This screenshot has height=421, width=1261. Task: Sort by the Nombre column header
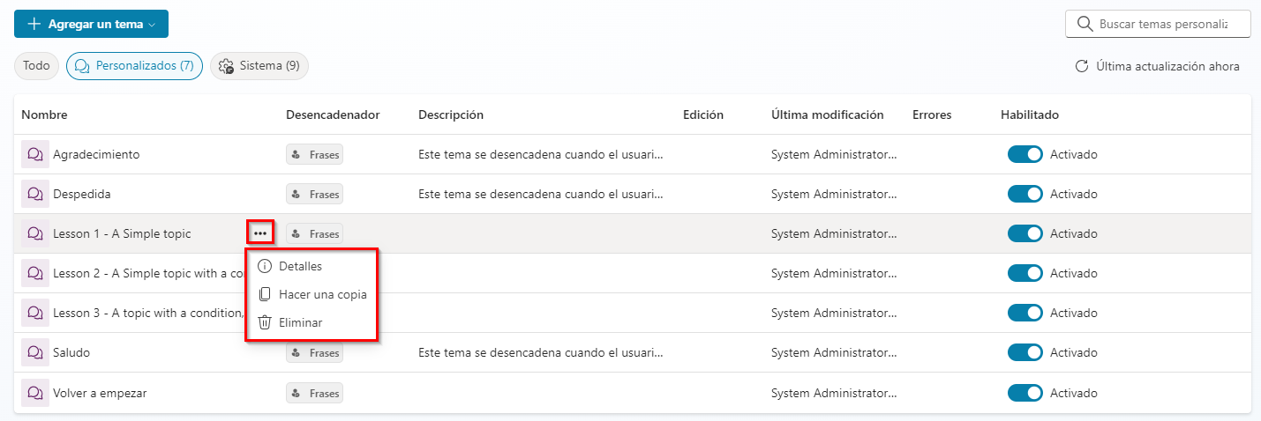44,114
